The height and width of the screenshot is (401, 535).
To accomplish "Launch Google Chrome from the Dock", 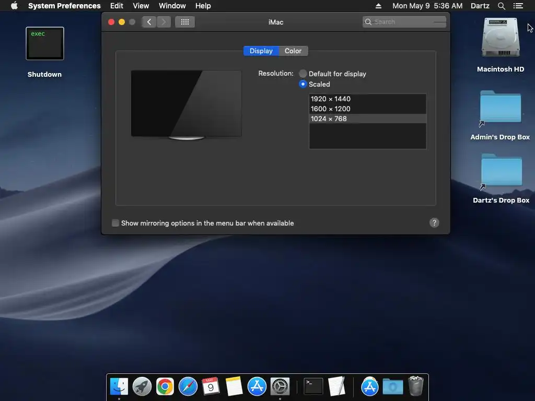I will (165, 386).
